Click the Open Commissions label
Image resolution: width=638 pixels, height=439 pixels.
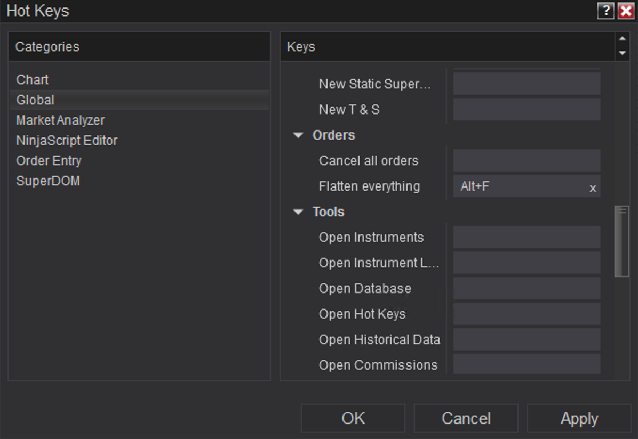[x=378, y=365]
